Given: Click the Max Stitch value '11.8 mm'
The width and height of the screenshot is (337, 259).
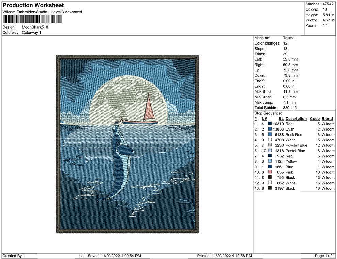Looking at the screenshot, I should click(290, 92).
